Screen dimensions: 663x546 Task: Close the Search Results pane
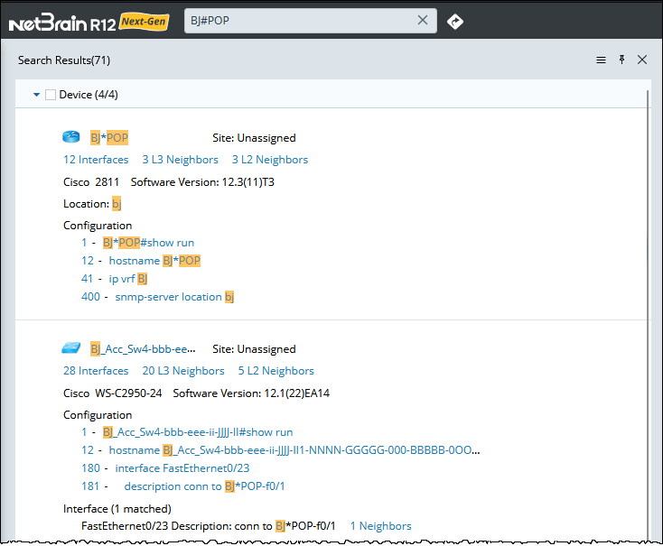coord(642,60)
